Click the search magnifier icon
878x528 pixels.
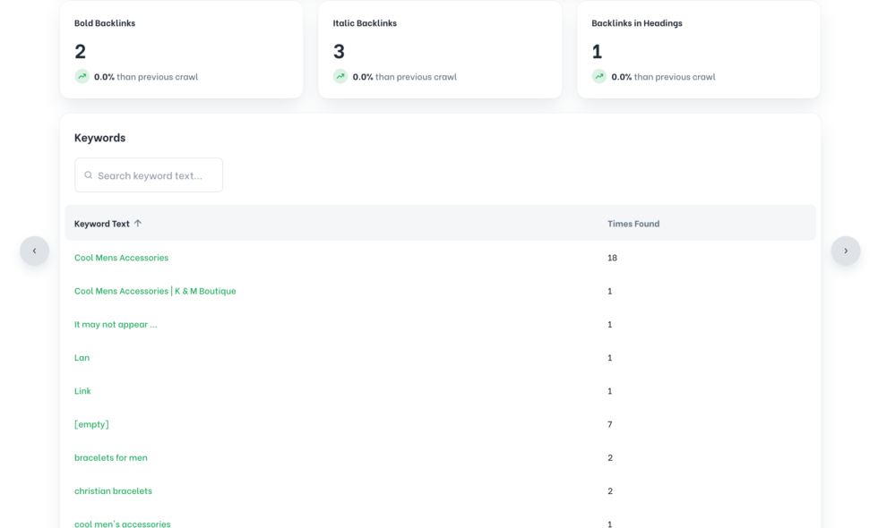[89, 175]
